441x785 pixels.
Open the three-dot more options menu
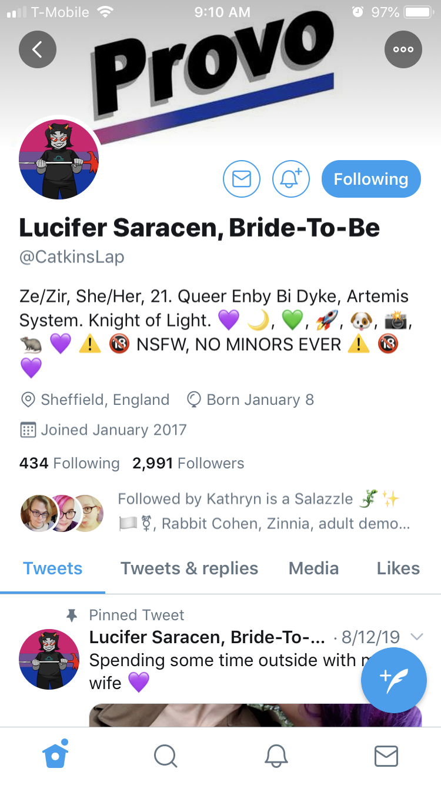403,49
